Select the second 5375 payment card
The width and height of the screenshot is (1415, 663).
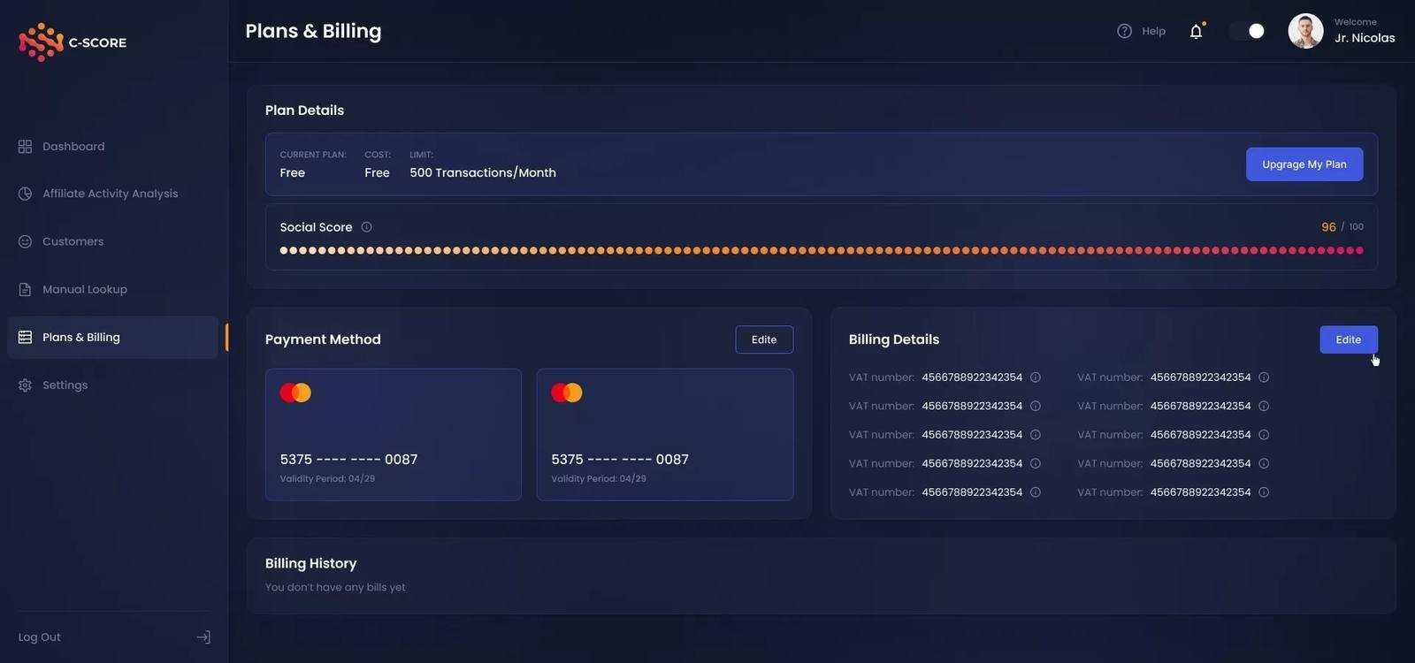pos(665,435)
